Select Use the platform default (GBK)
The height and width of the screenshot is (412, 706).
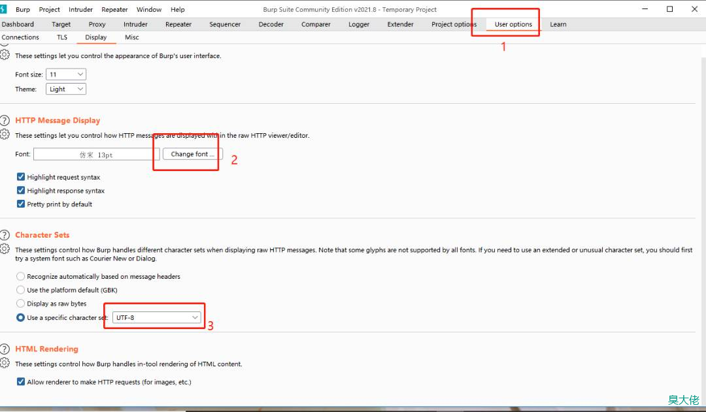(21, 290)
